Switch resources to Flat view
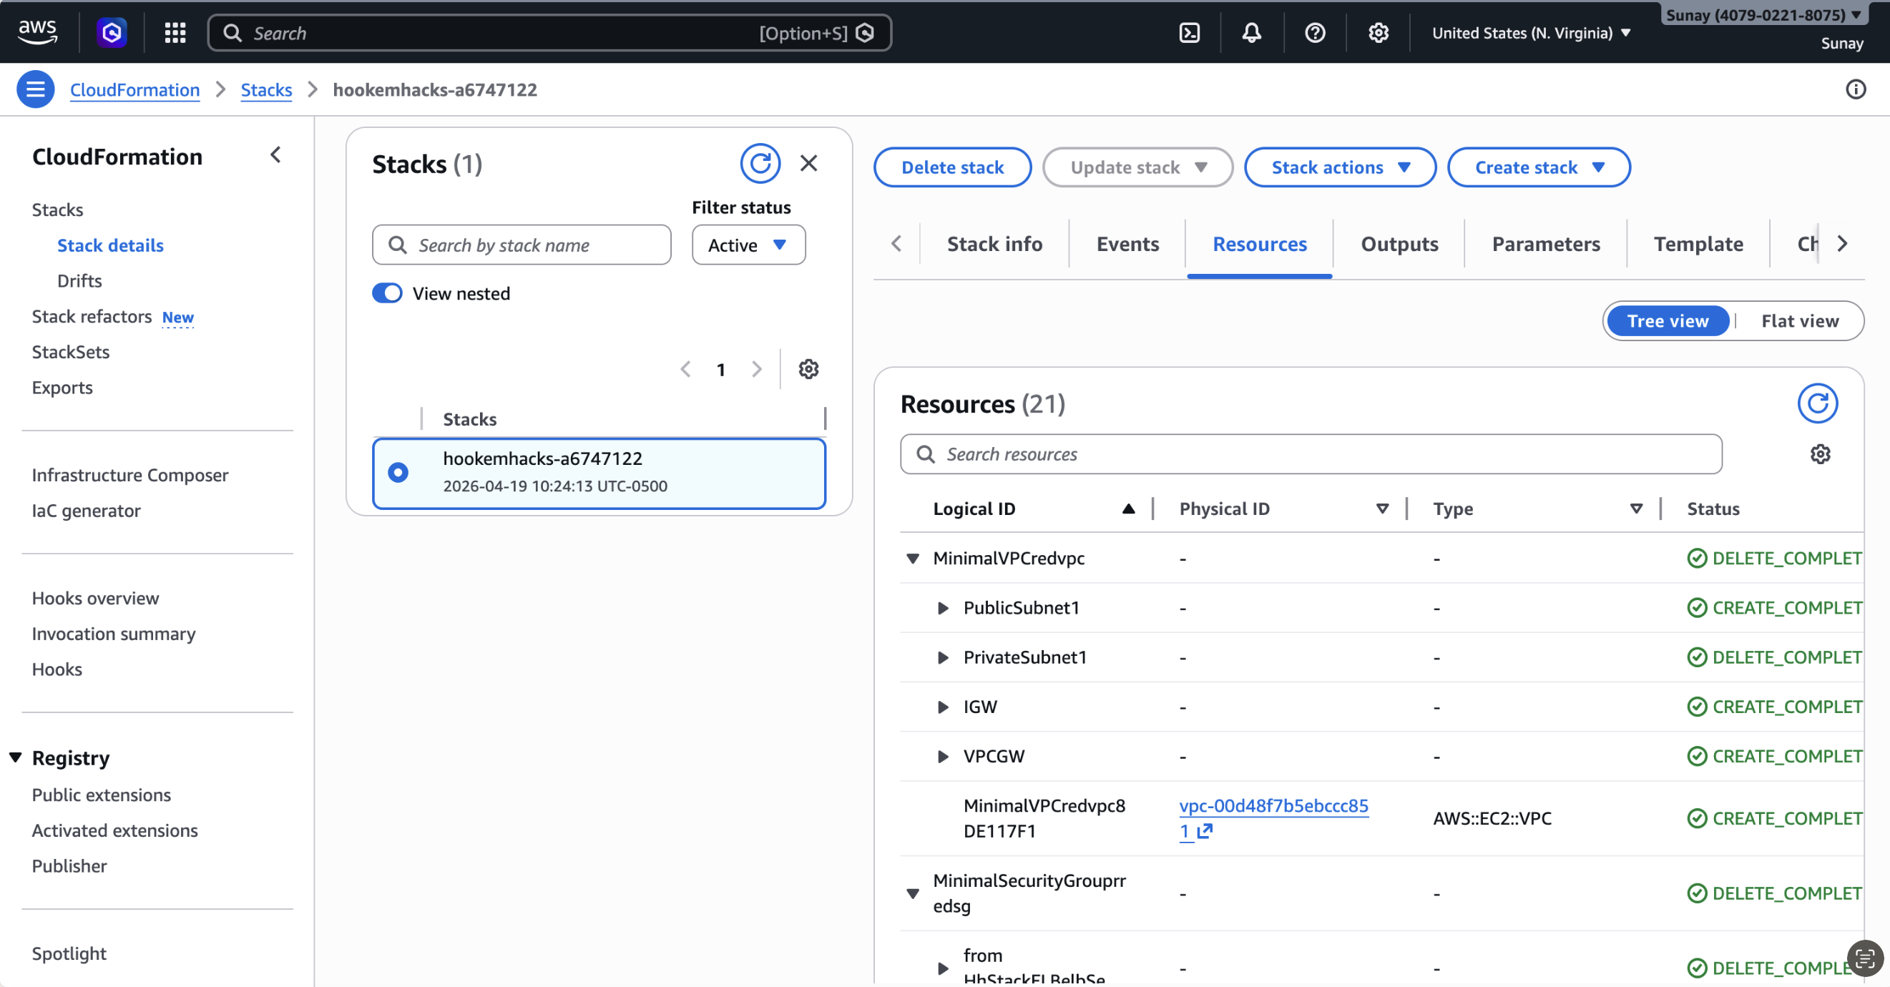This screenshot has width=1890, height=987. [x=1799, y=321]
